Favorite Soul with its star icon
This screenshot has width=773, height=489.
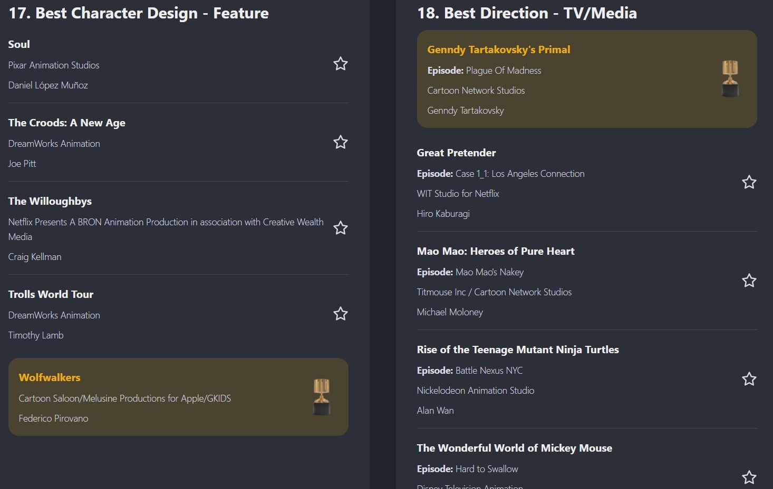(x=341, y=64)
